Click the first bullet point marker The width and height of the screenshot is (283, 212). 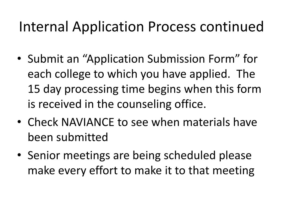point(20,59)
